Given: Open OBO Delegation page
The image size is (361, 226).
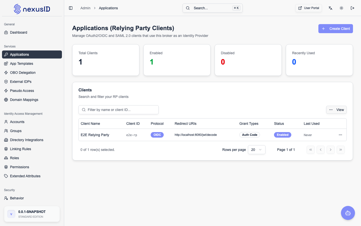Looking at the screenshot, I should click(32, 73).
